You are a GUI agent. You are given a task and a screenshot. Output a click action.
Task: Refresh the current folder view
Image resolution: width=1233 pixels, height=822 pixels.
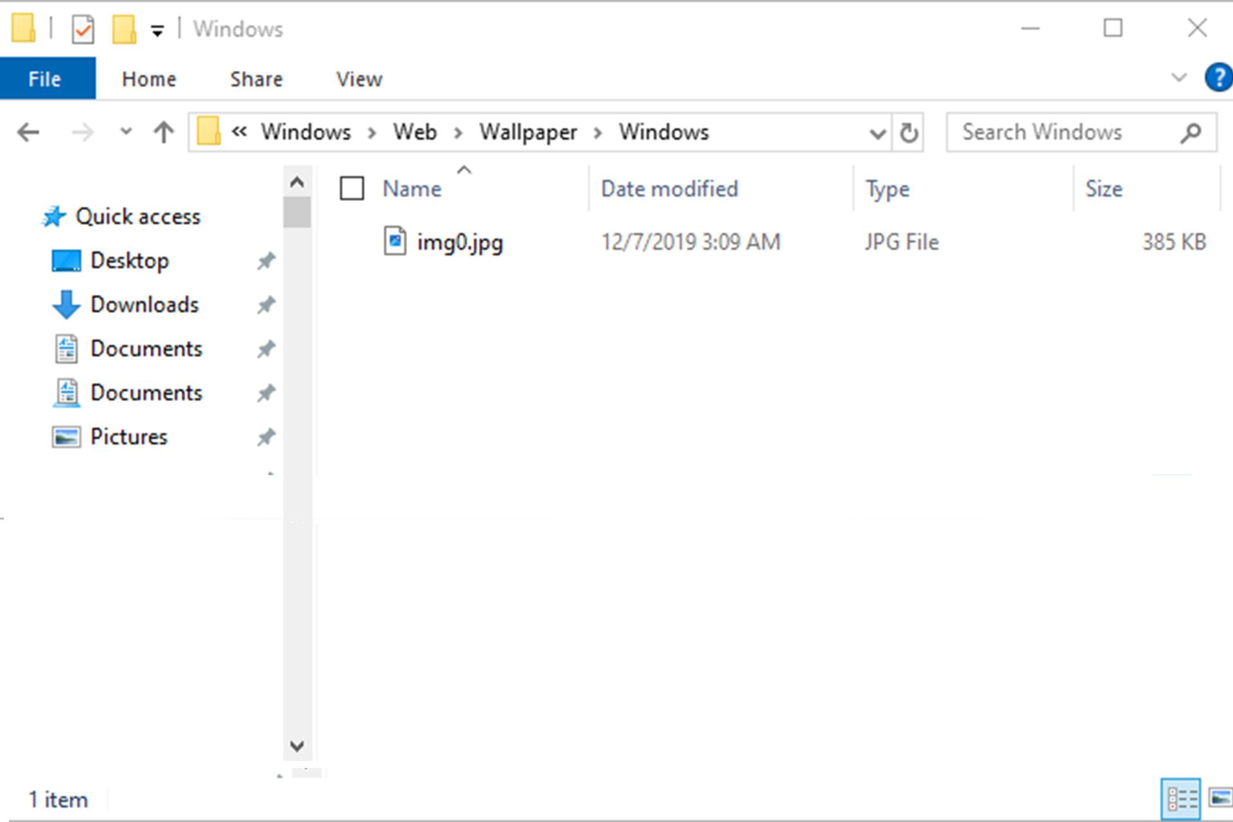(908, 133)
